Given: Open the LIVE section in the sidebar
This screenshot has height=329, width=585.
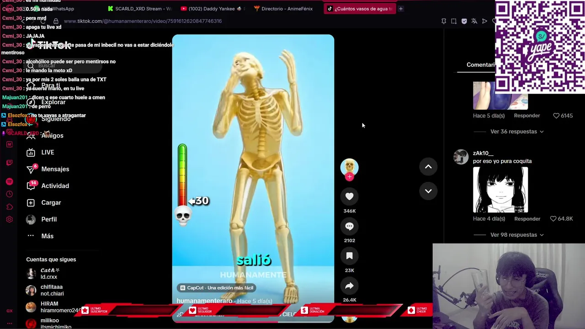Looking at the screenshot, I should pos(48,152).
